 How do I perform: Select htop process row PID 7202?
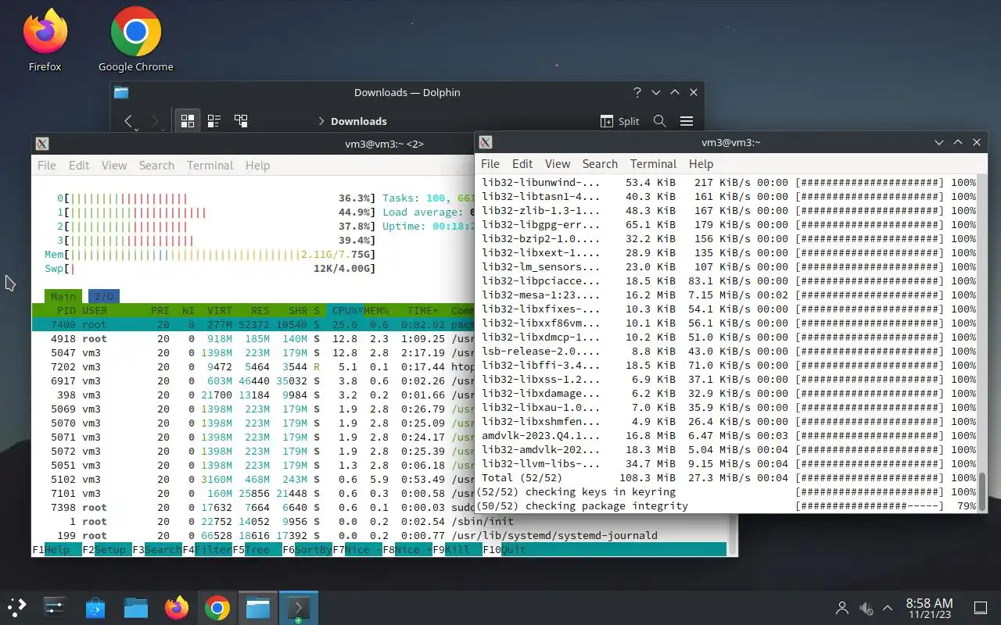click(253, 366)
